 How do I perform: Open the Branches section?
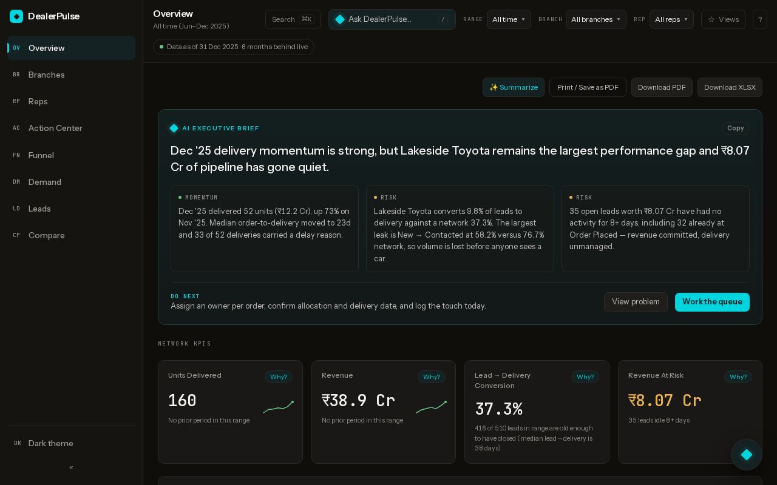coord(71,75)
